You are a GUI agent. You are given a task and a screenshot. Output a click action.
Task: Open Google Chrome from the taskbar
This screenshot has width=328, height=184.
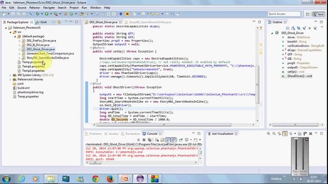click(95, 179)
